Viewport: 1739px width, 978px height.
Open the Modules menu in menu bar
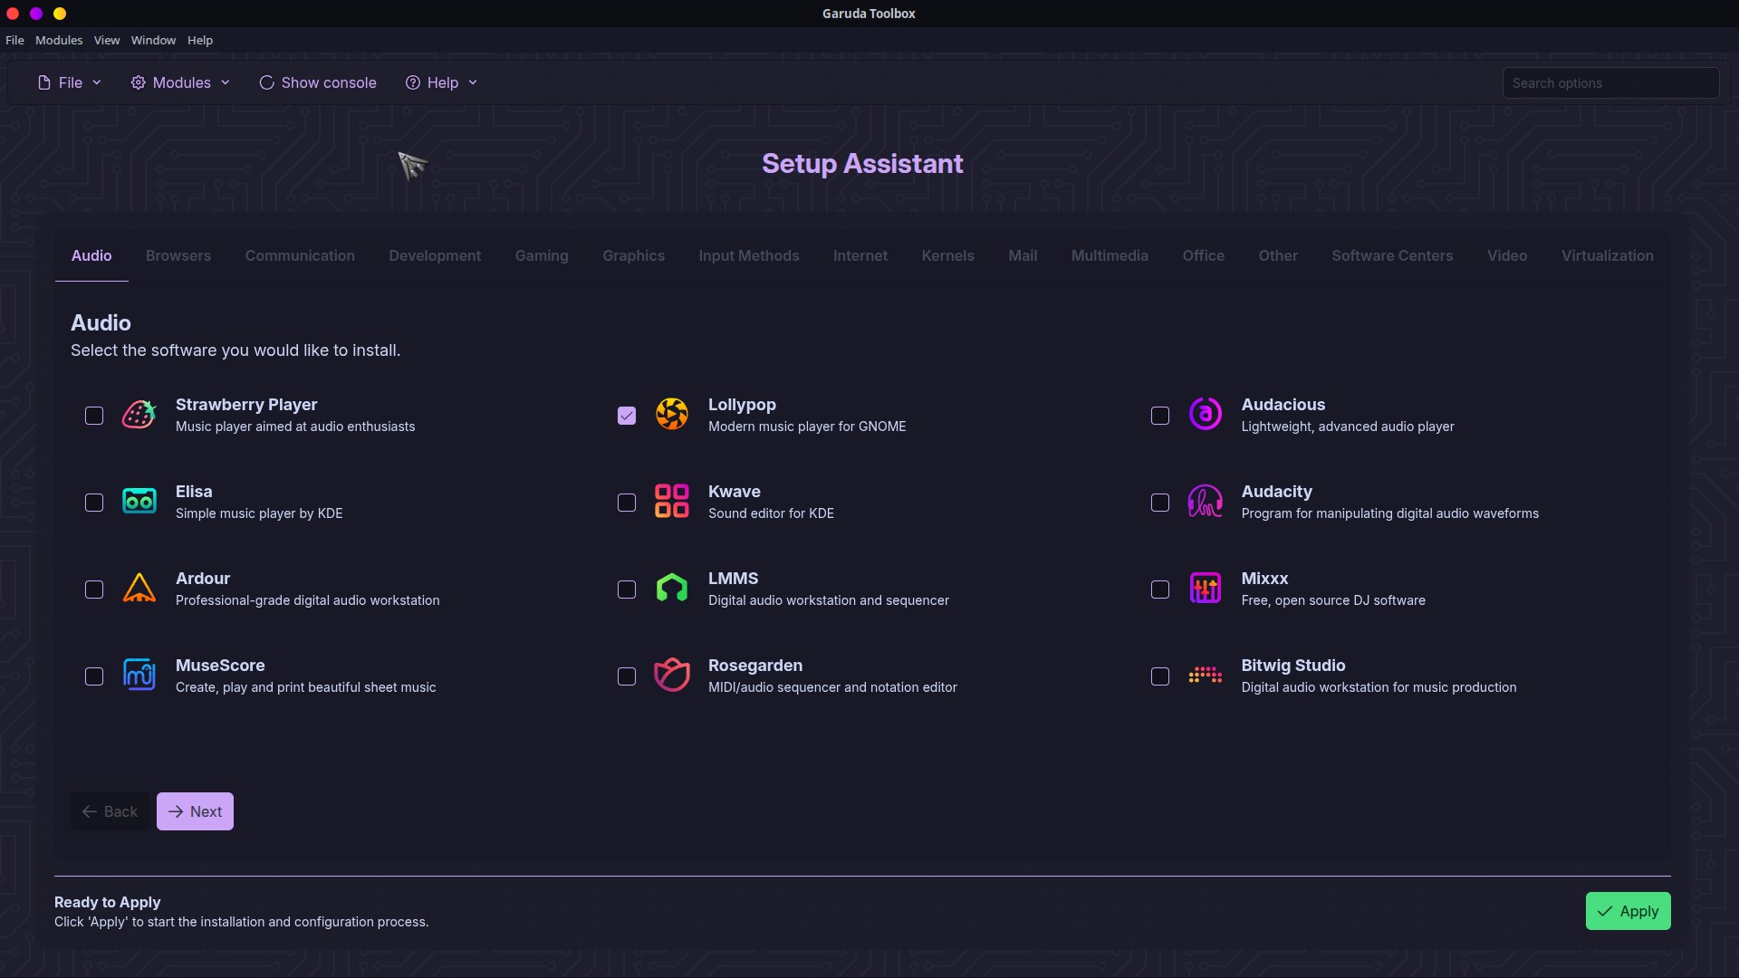click(x=59, y=41)
